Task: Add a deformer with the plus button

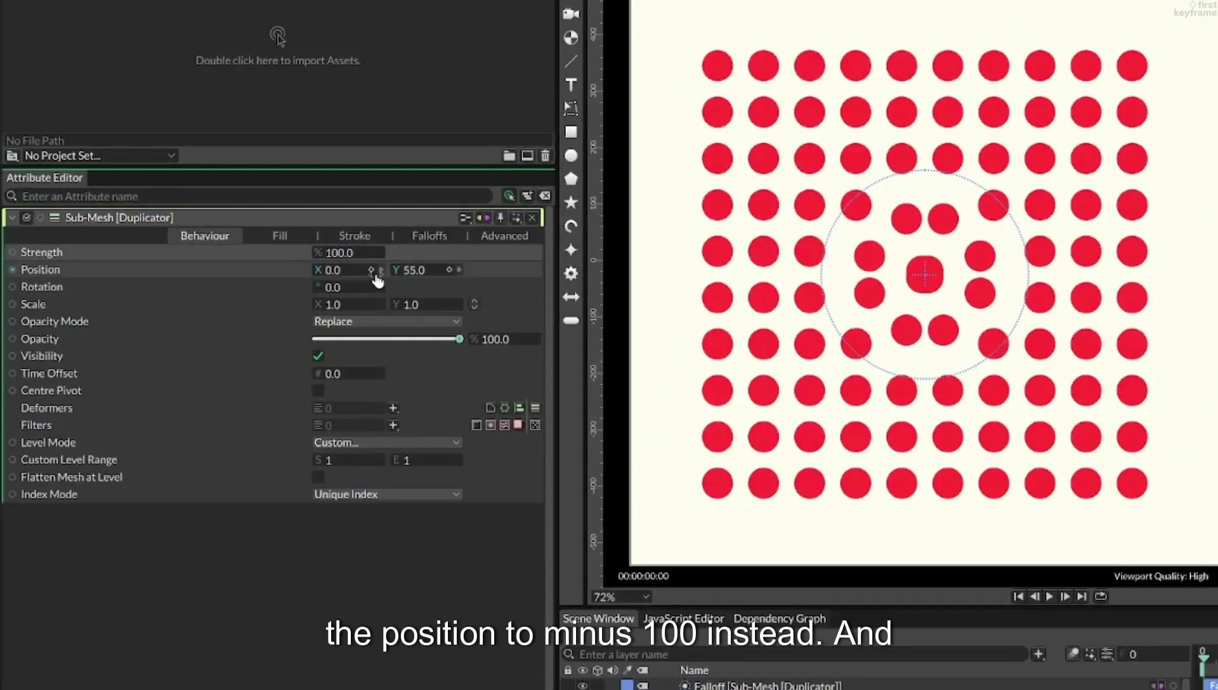Action: (393, 408)
